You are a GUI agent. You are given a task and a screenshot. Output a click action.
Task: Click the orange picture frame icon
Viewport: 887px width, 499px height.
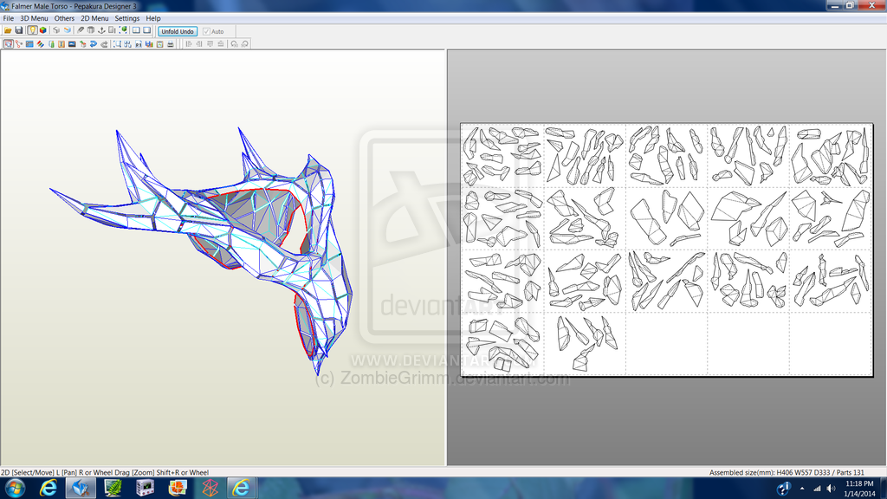160,44
